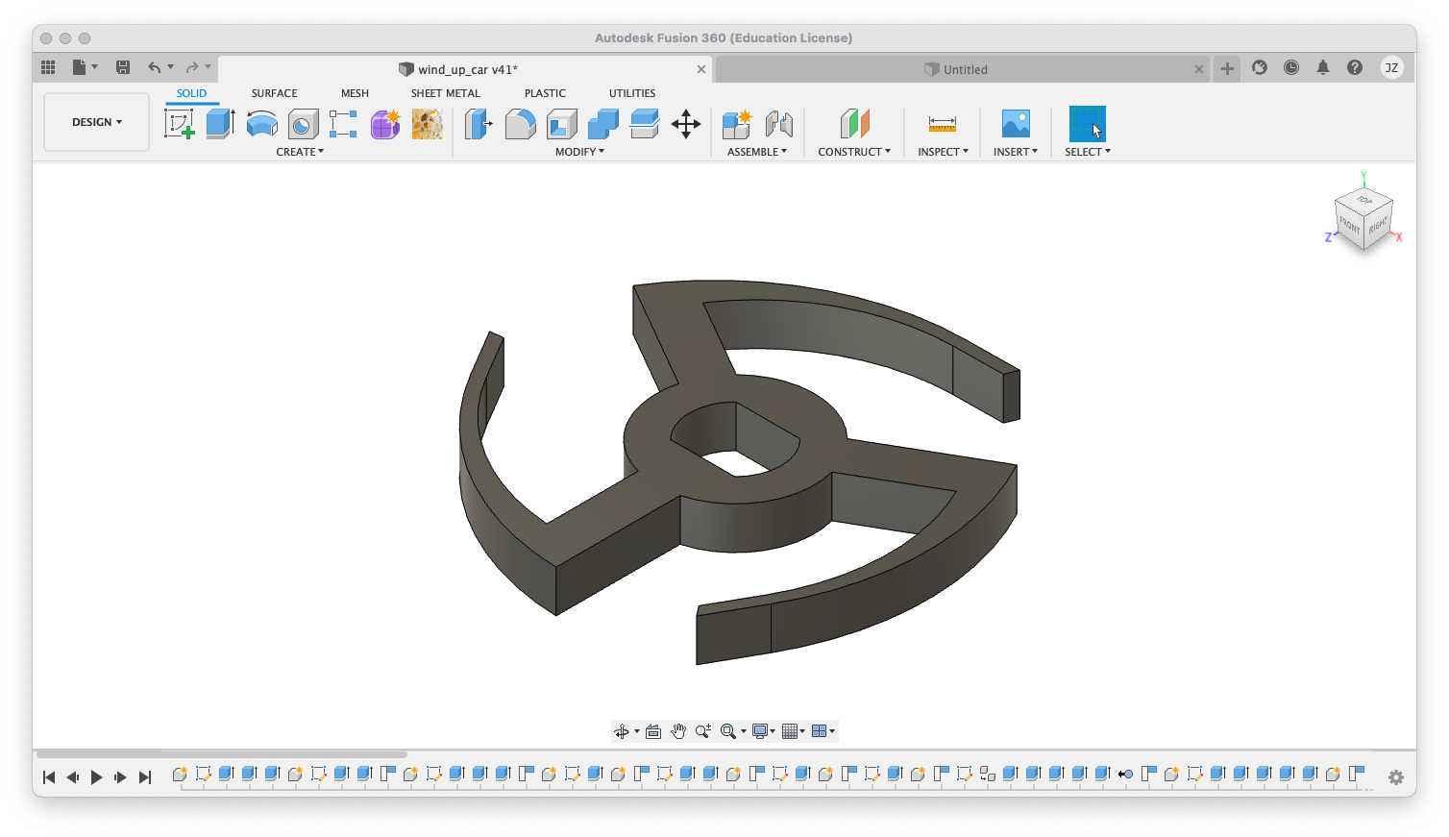Click the timeline horizontal scrollbar
This screenshot has height=837, width=1449.
click(x=222, y=754)
